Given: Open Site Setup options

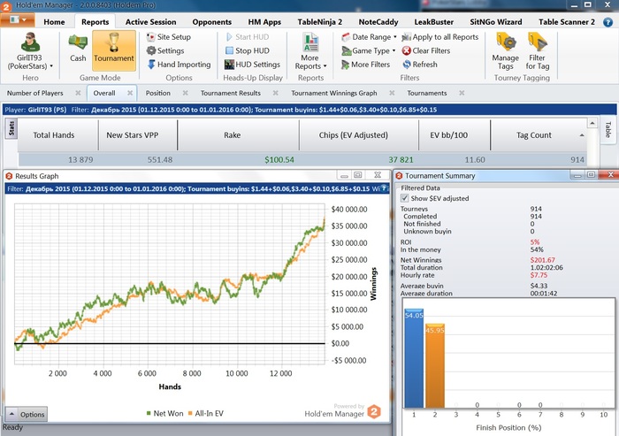Looking at the screenshot, I should point(169,37).
